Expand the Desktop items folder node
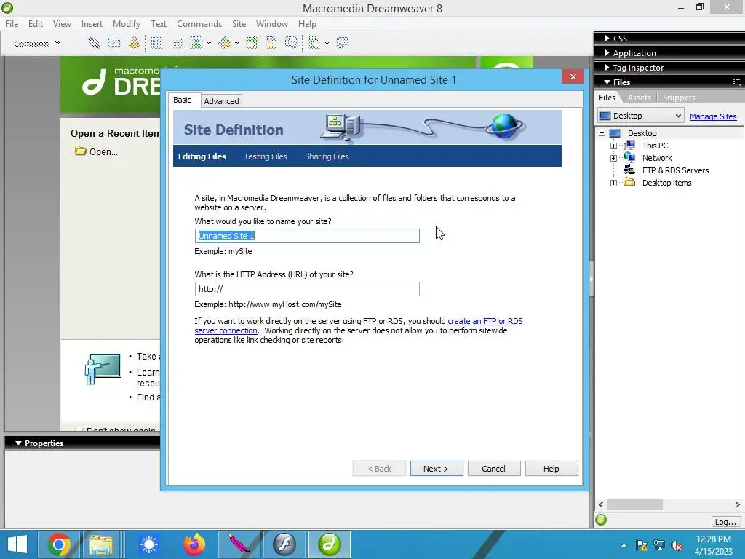 point(613,183)
